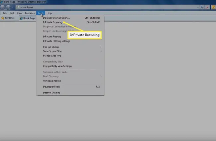
Task: Open the Help menu
Action: tap(49, 13)
